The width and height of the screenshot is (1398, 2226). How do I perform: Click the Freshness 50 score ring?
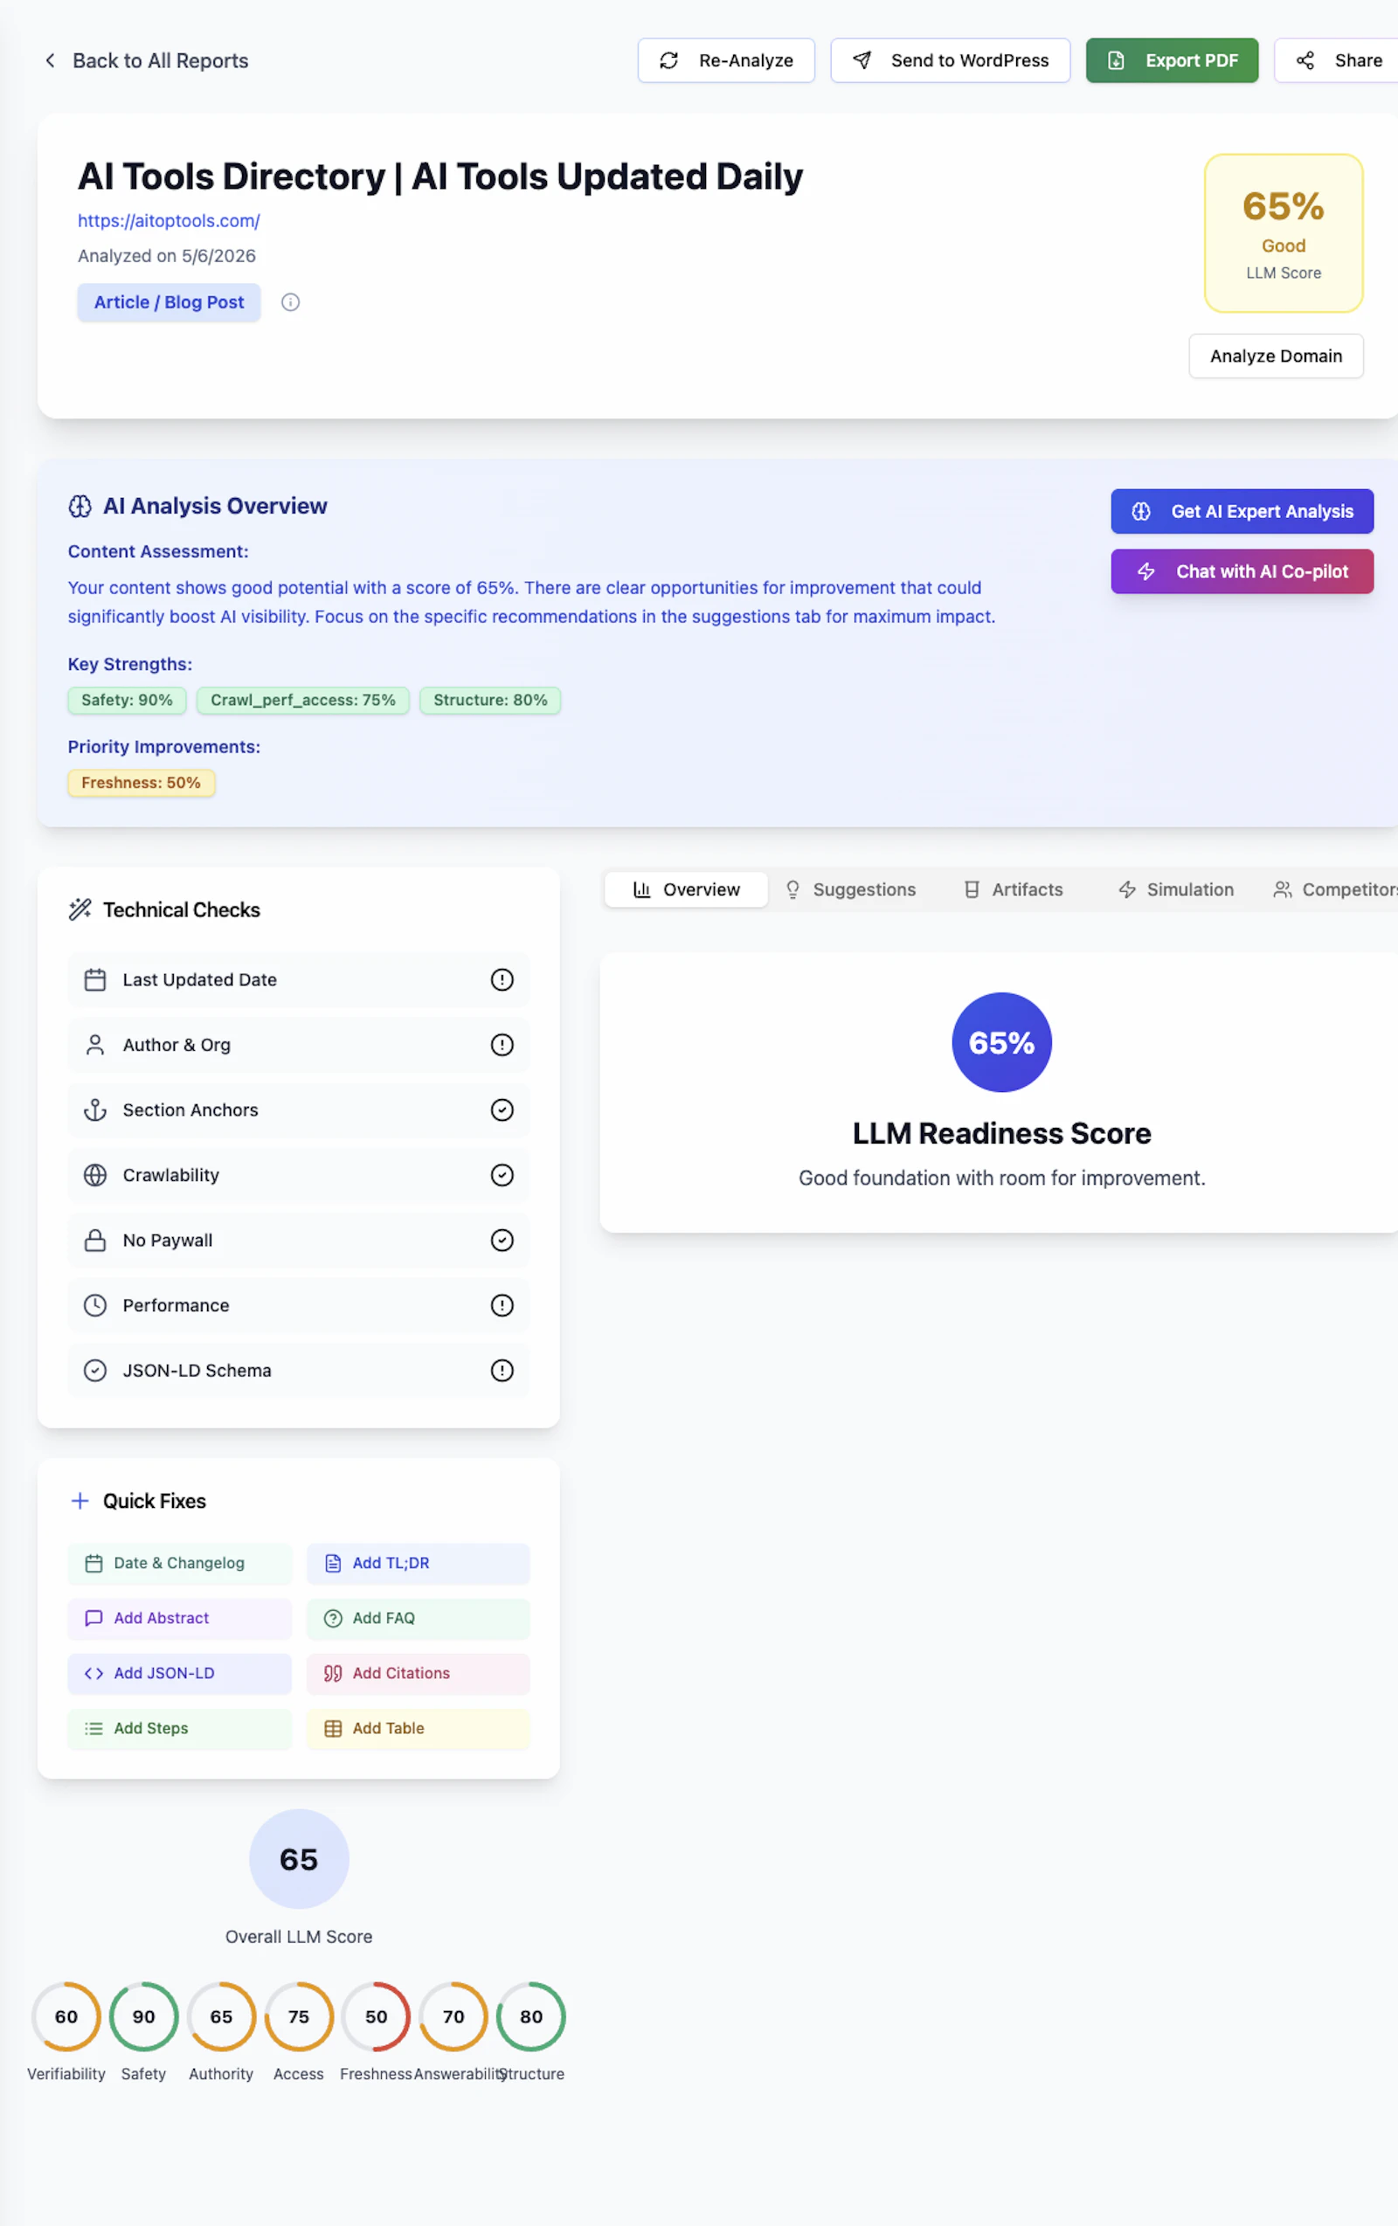377,2016
